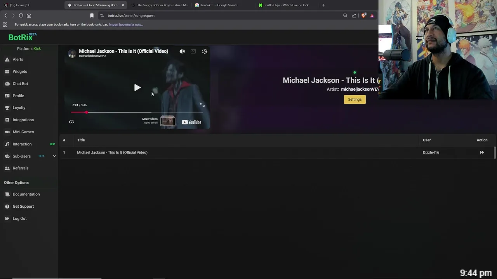
Task: Click the BotRix logo
Action: pos(22,37)
